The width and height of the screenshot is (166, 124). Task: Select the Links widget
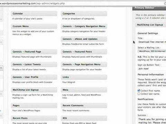[84, 77]
